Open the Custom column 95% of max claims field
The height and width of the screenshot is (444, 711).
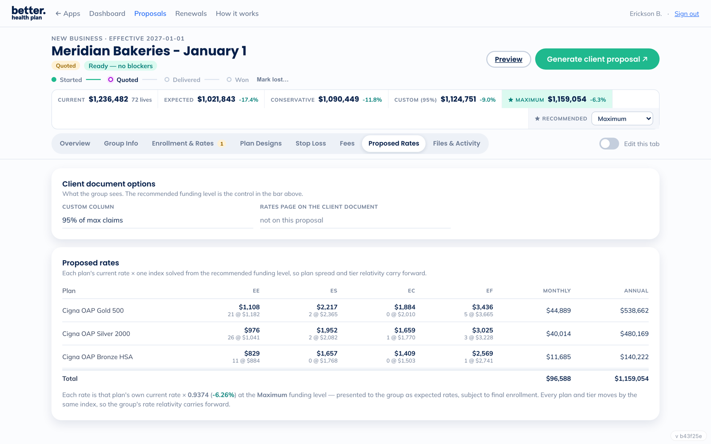[x=158, y=220]
